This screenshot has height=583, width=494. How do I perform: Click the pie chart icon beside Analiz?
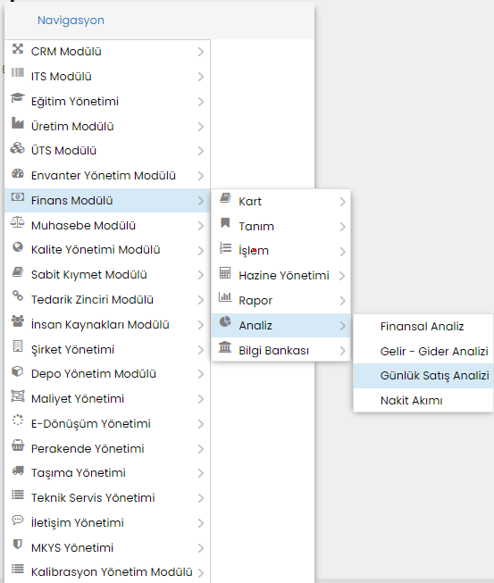point(225,321)
